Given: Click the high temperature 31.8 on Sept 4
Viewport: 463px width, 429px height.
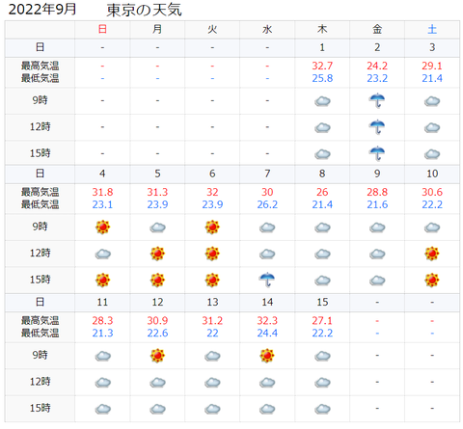Looking at the screenshot, I should [x=102, y=192].
